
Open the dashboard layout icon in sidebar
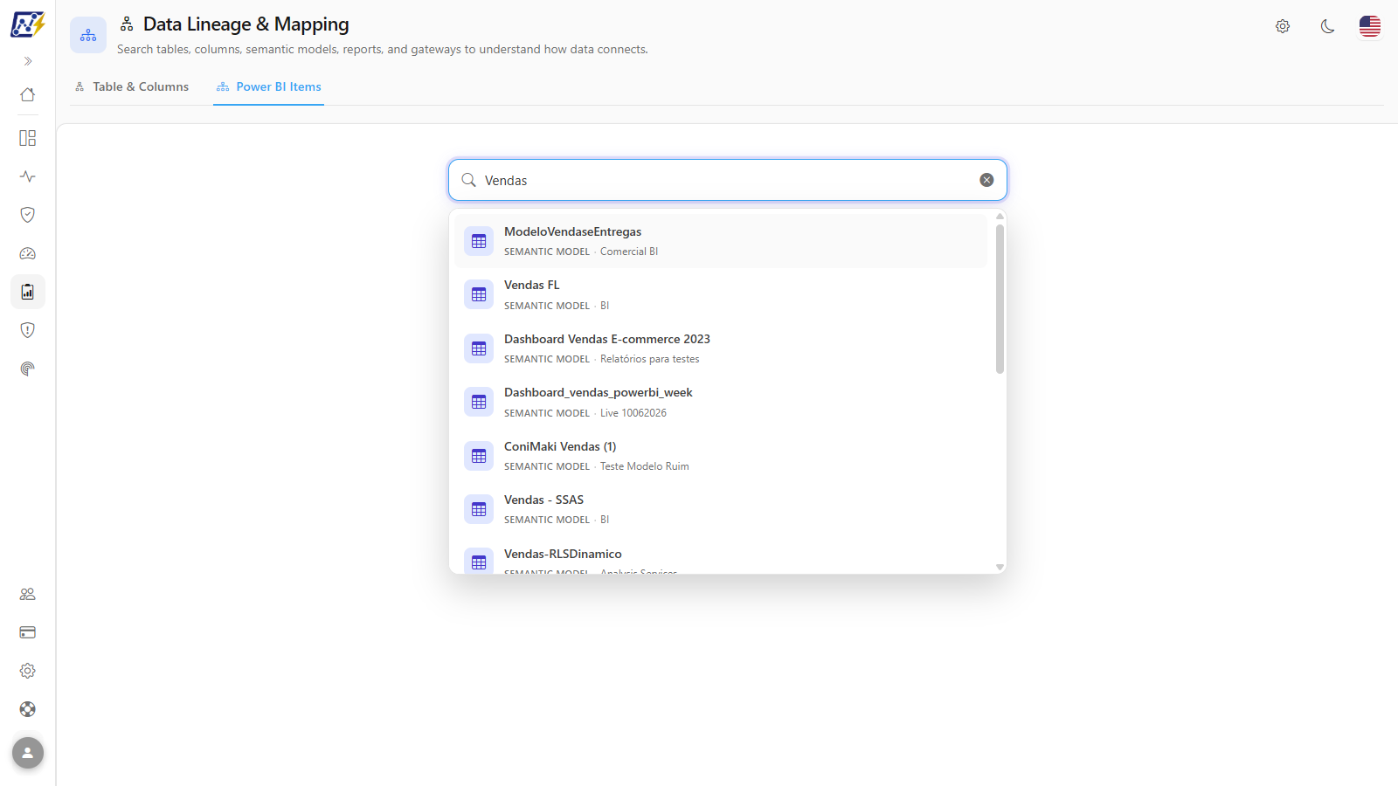coord(28,138)
